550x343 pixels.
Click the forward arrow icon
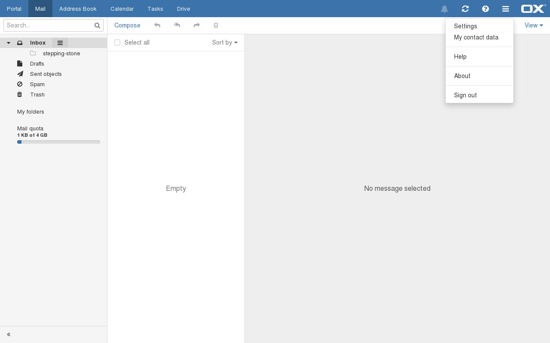coord(197,25)
